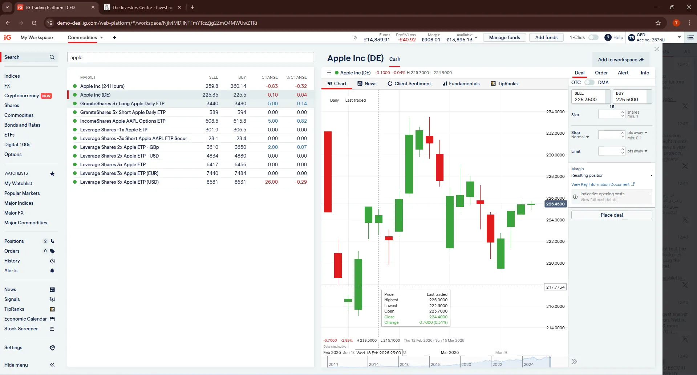Click the Settings gear icon
Screen dimensions: 697x375
coord(52,348)
